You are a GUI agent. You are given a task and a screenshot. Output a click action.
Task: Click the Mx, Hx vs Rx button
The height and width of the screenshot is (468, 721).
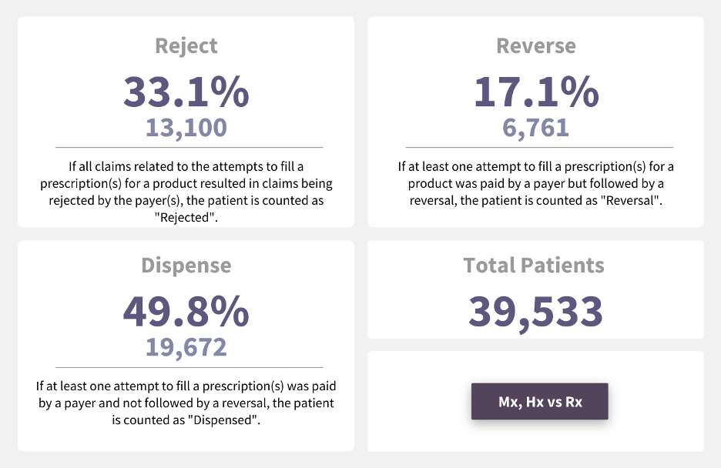click(x=539, y=402)
